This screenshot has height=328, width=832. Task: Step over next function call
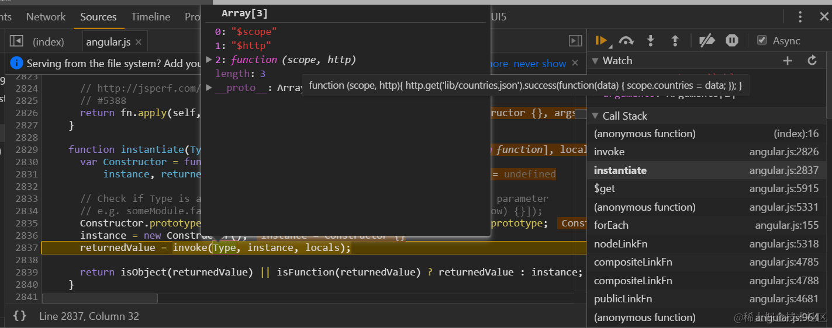pyautogui.click(x=626, y=40)
